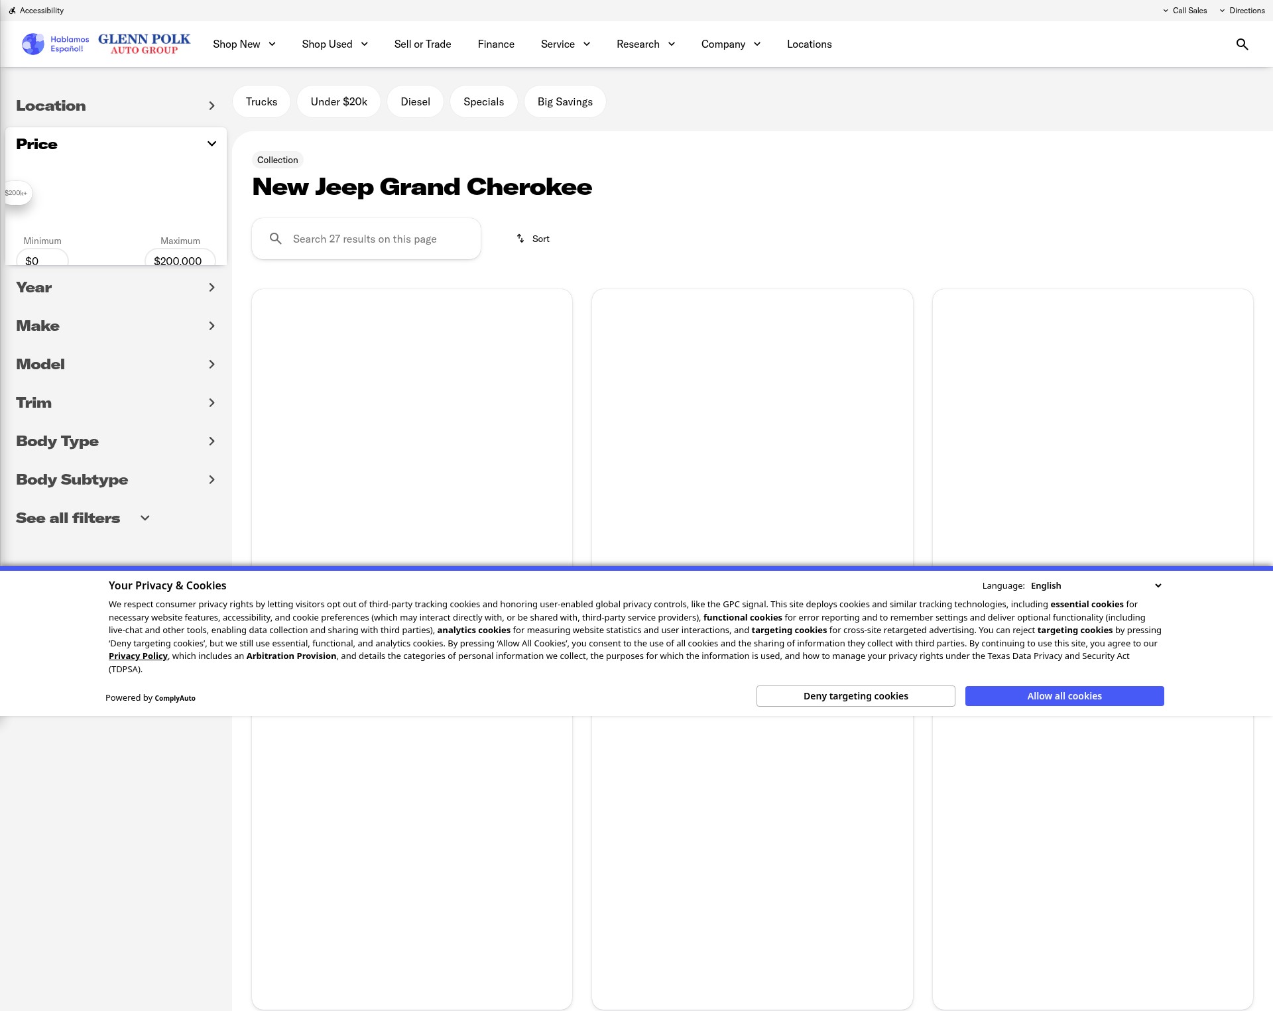
Task: Click the site search magnifier icon
Action: click(1242, 44)
